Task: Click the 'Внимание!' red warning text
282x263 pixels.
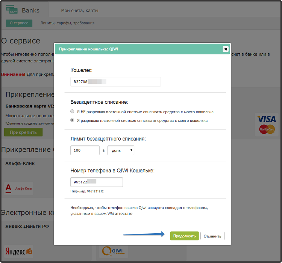Action: (x=13, y=74)
